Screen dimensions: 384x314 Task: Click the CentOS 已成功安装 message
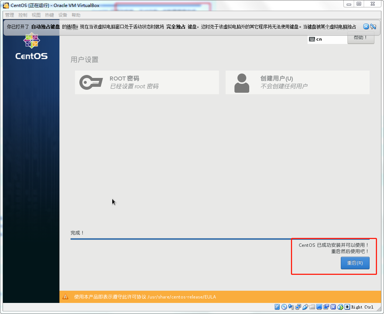coord(334,245)
